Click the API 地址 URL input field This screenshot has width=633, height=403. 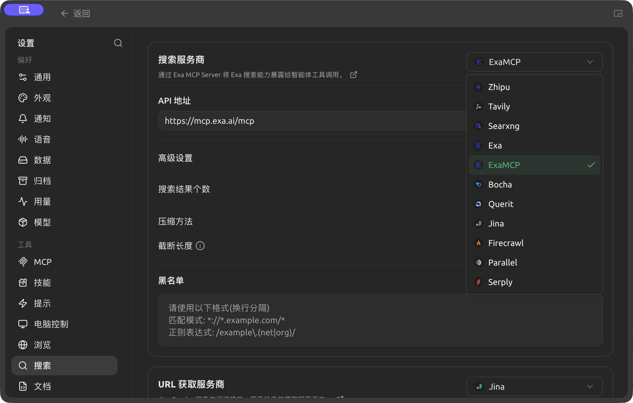point(312,121)
